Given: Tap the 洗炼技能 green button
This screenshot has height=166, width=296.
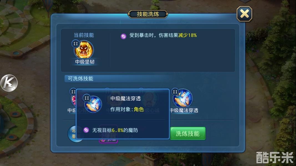Looking at the screenshot, I should coord(188,133).
